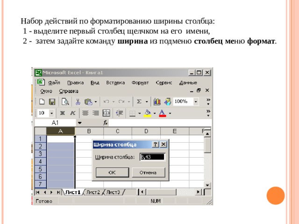299x224 pixels.
Task: Save the workbook with the floppy icon
Action: [52, 102]
